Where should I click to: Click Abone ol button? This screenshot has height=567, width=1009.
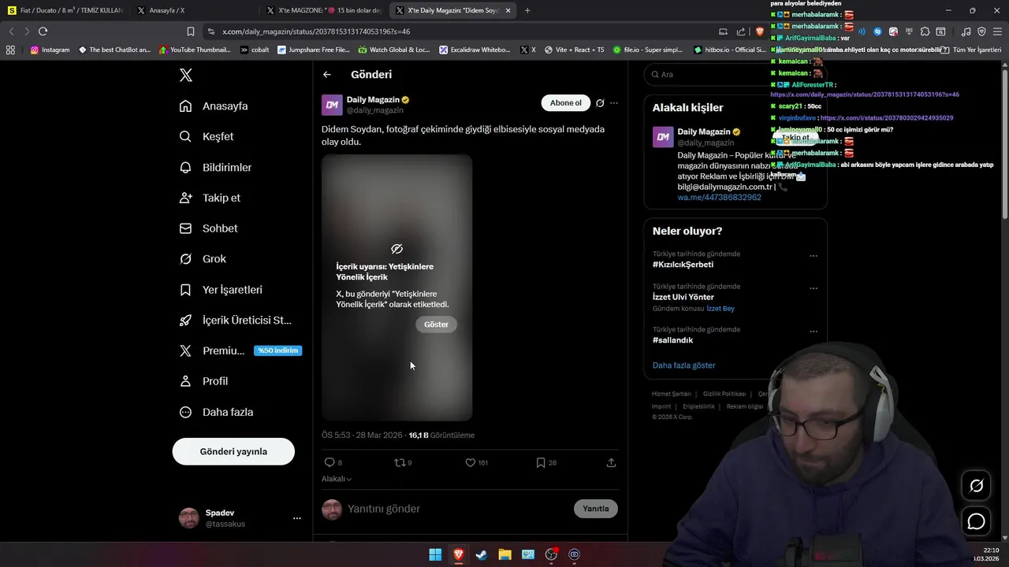tap(566, 103)
